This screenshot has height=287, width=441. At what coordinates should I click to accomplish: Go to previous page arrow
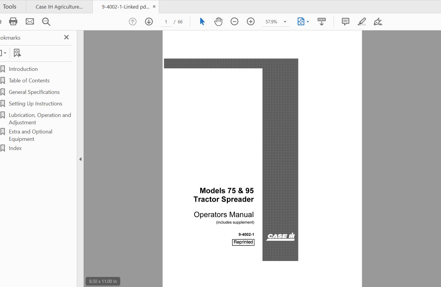click(x=133, y=22)
